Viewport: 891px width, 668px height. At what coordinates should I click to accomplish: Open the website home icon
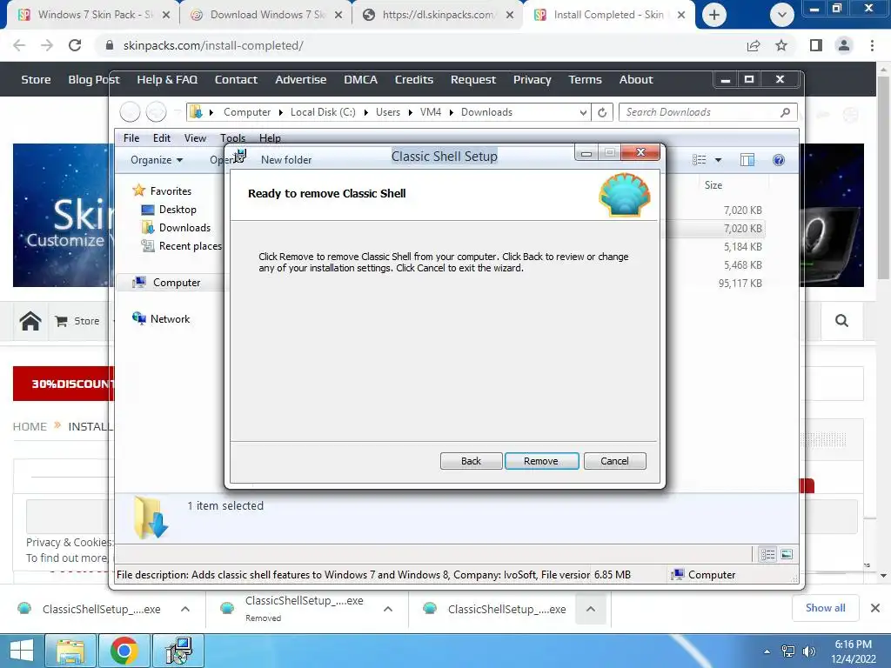coord(30,321)
